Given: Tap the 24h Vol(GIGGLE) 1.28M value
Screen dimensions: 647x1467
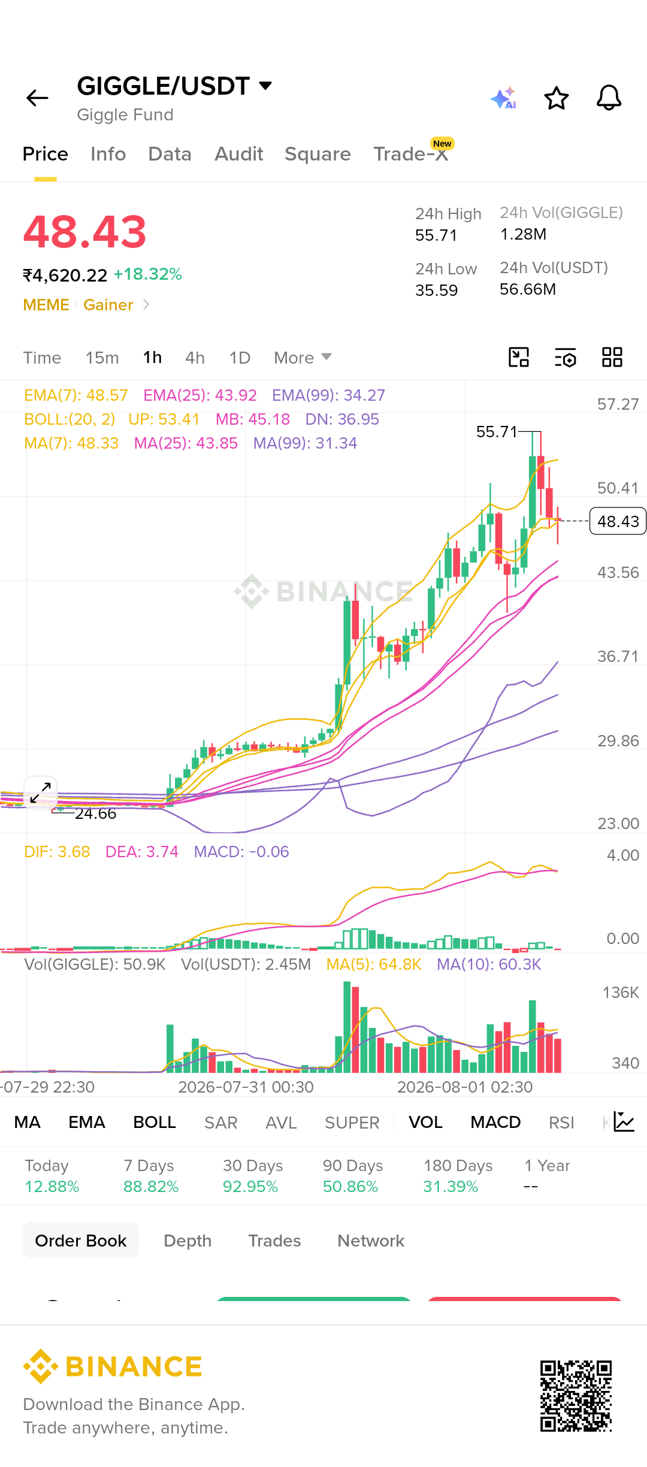Looking at the screenshot, I should coord(523,234).
